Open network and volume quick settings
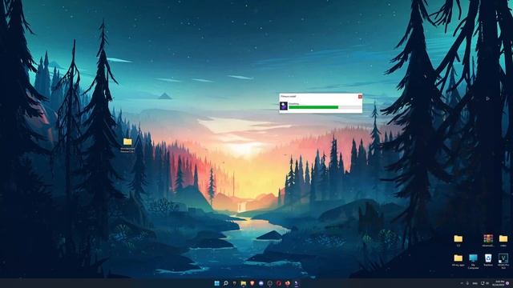This screenshot has width=513, height=288. [485, 283]
